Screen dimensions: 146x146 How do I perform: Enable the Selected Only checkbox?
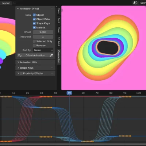tap(34, 41)
